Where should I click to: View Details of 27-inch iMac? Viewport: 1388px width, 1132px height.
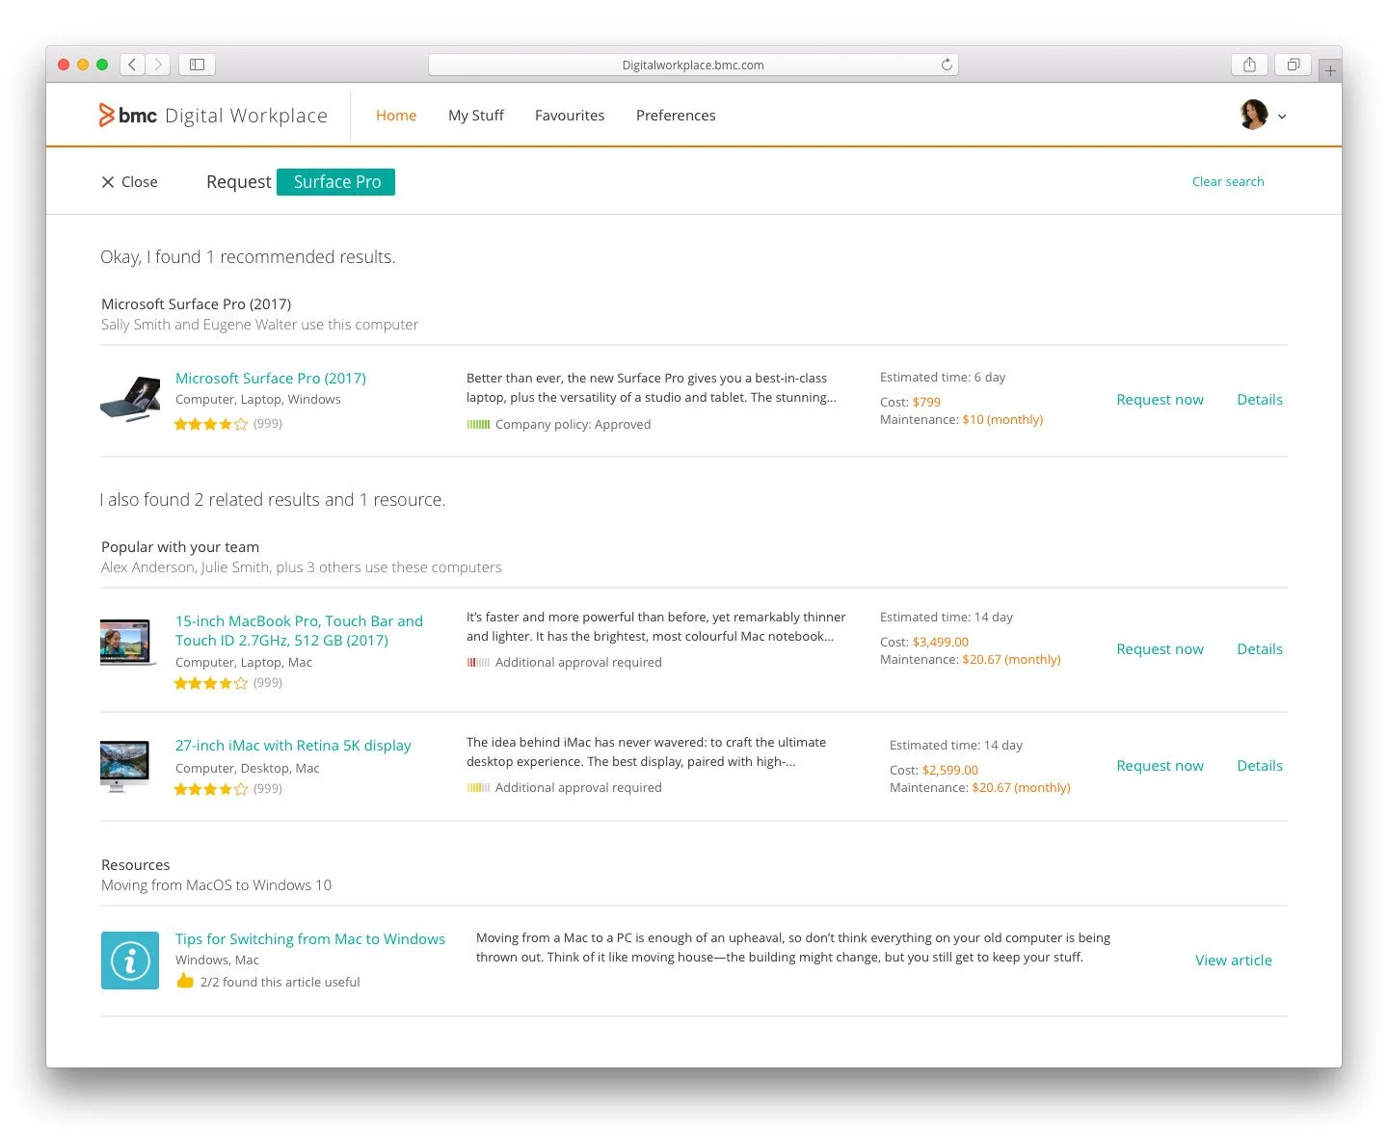point(1260,766)
